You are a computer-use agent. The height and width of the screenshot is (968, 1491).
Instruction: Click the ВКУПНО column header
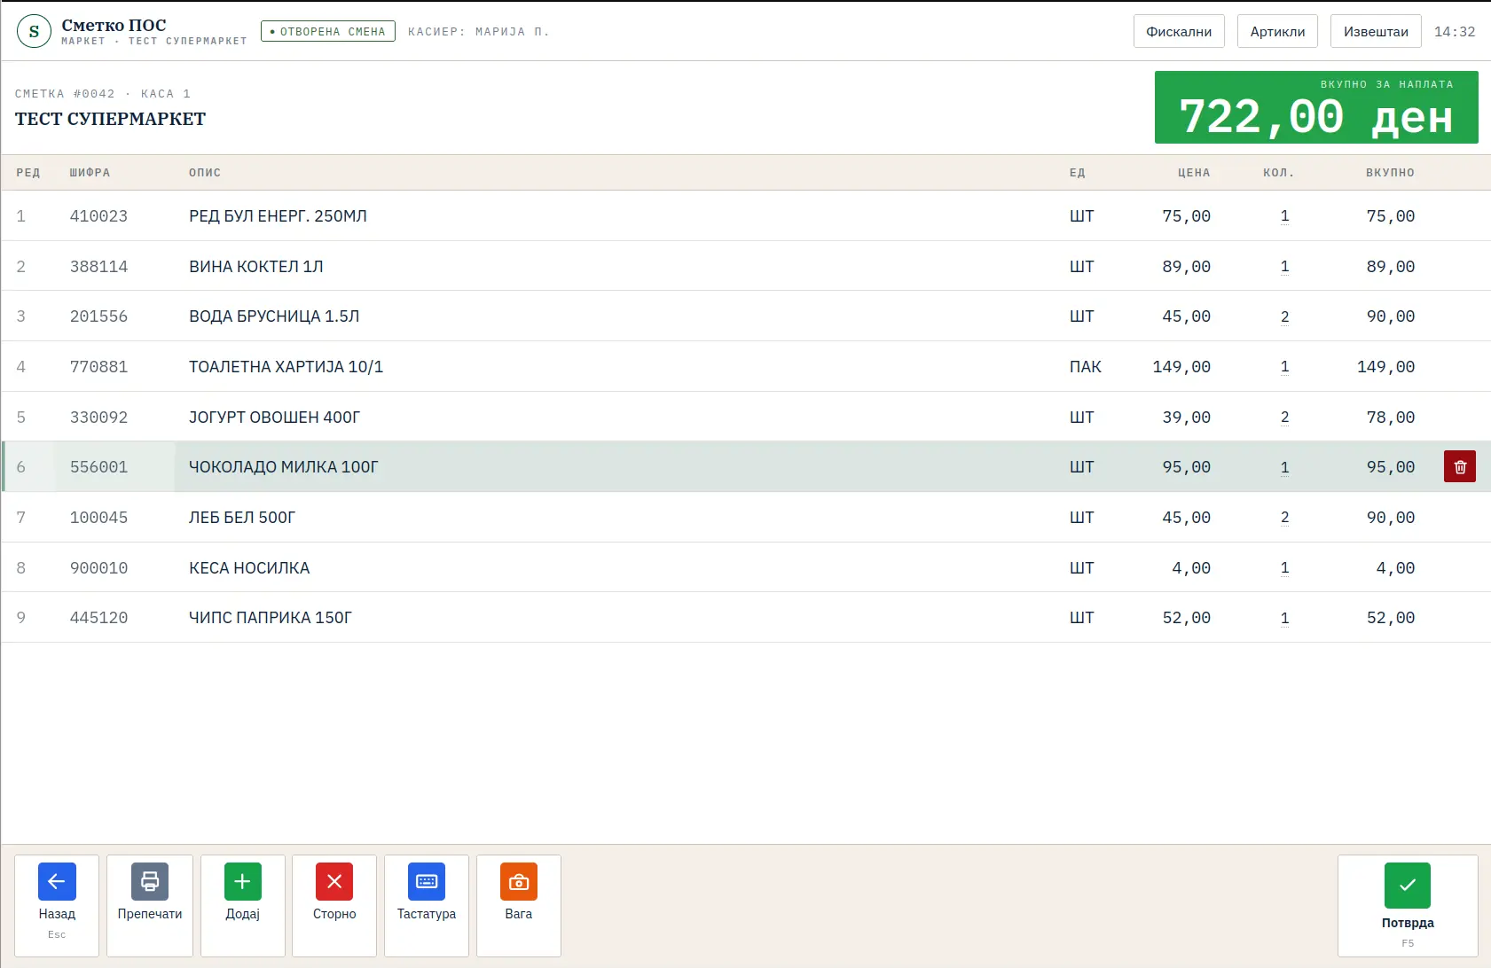[x=1390, y=173]
